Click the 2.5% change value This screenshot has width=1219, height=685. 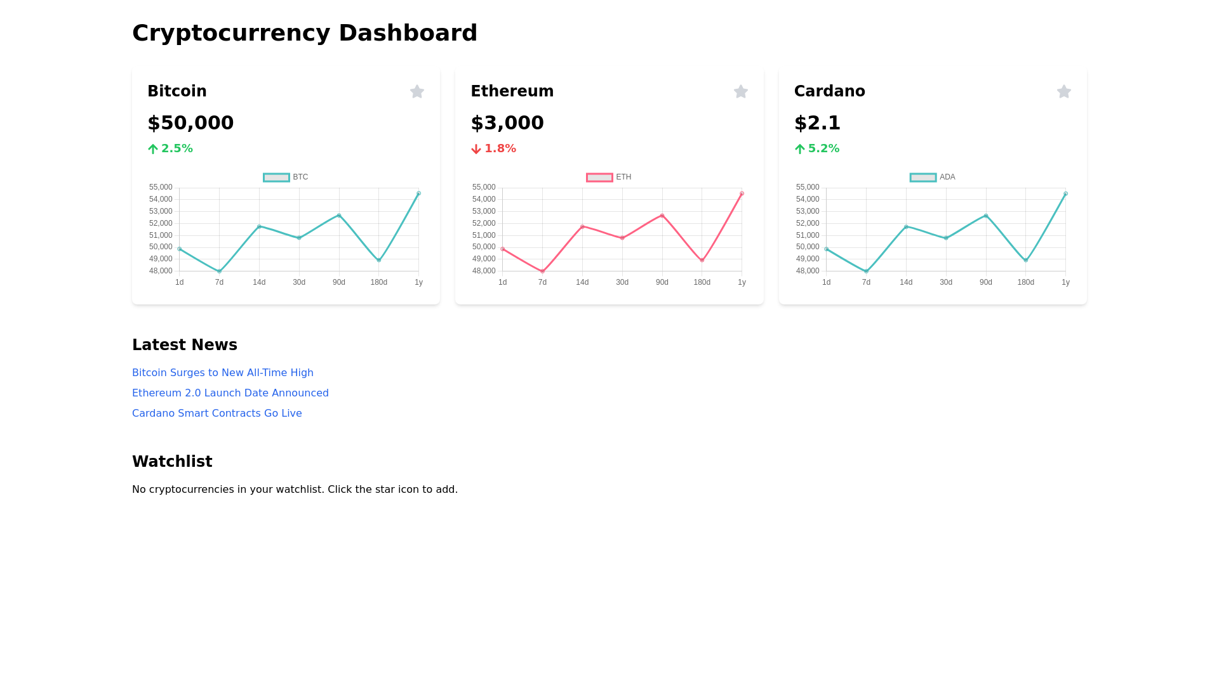pos(177,148)
